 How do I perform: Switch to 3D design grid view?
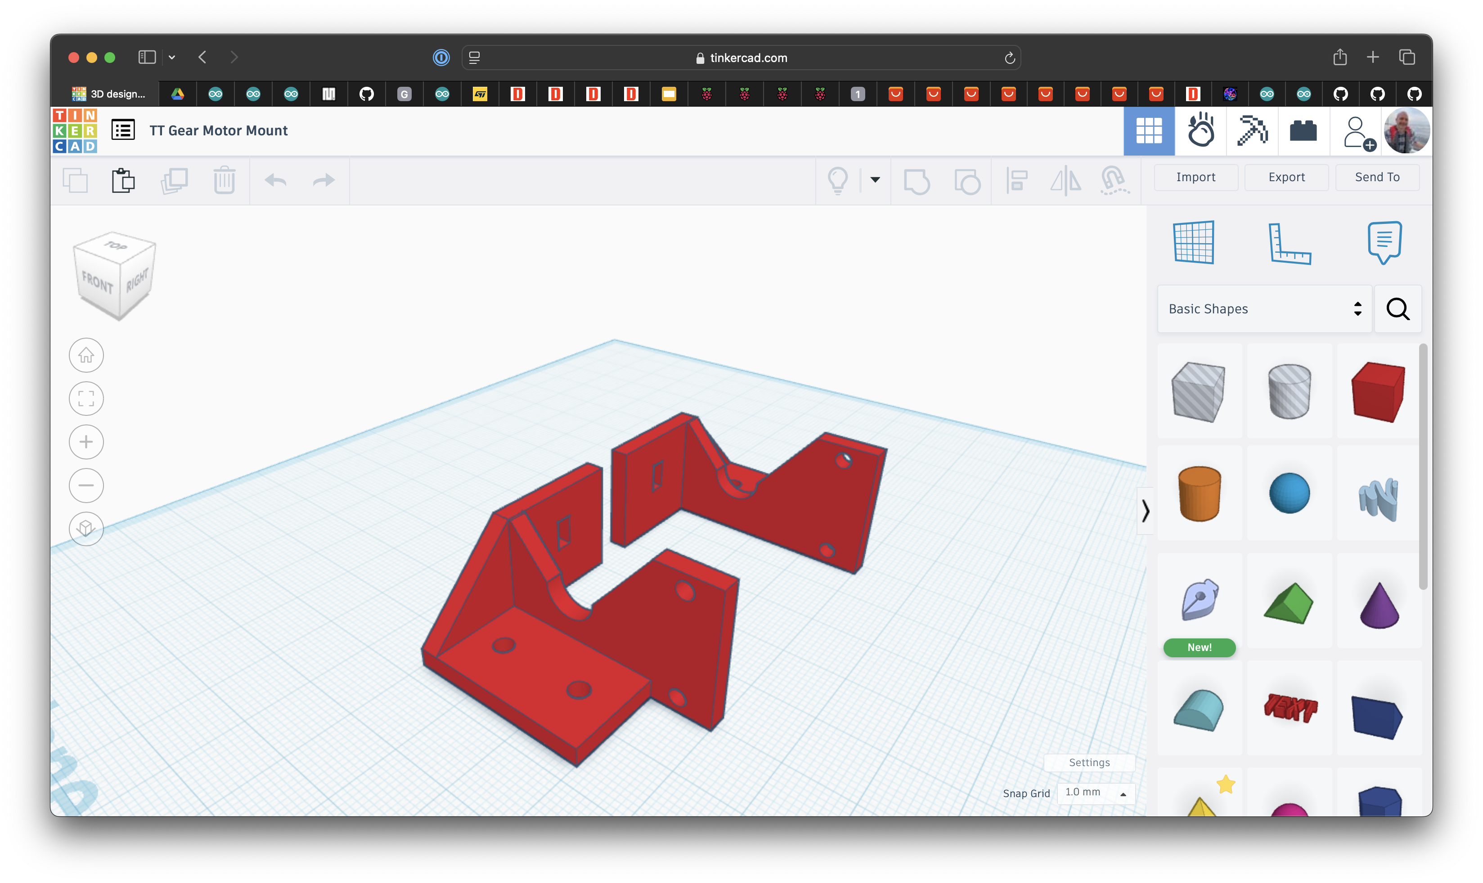click(1148, 131)
